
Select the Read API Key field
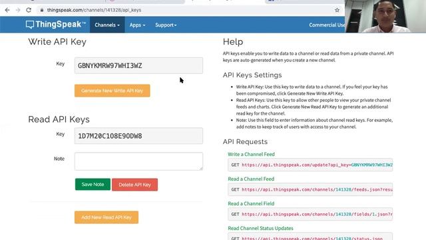click(x=138, y=136)
